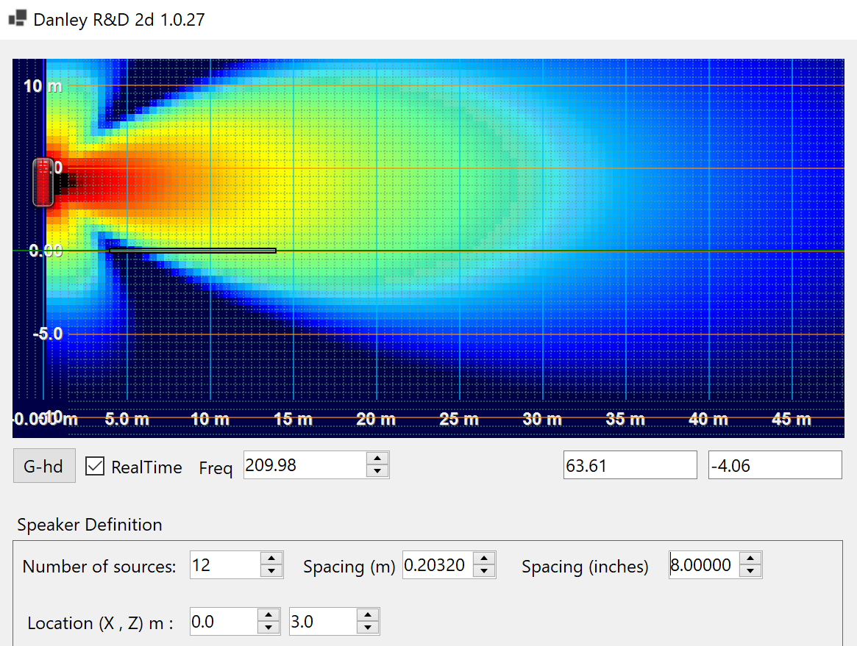Decrease the Freq value with down arrow
The image size is (857, 646).
coord(377,471)
